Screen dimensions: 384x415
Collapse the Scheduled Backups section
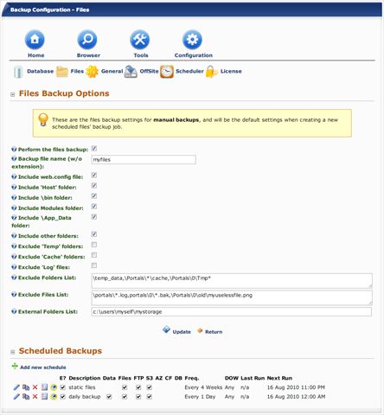tap(13, 352)
